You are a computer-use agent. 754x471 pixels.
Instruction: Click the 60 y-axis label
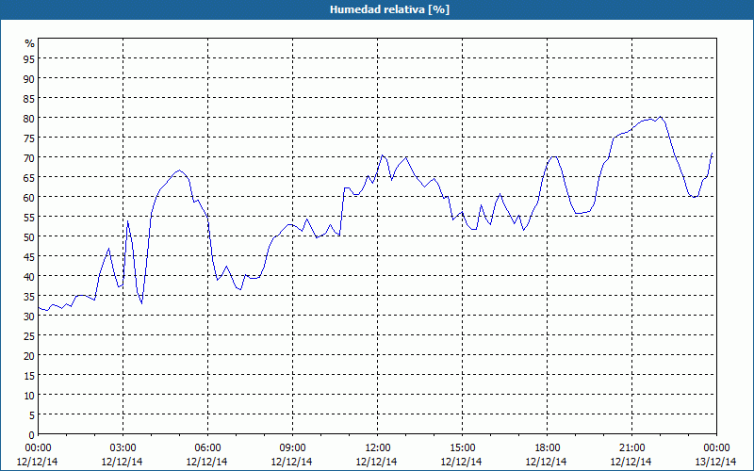coord(29,197)
